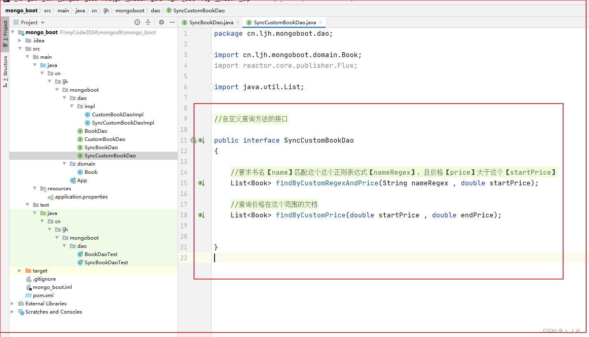Click SyncCustomBookDao interface name in code
The image size is (589, 337).
click(319, 140)
